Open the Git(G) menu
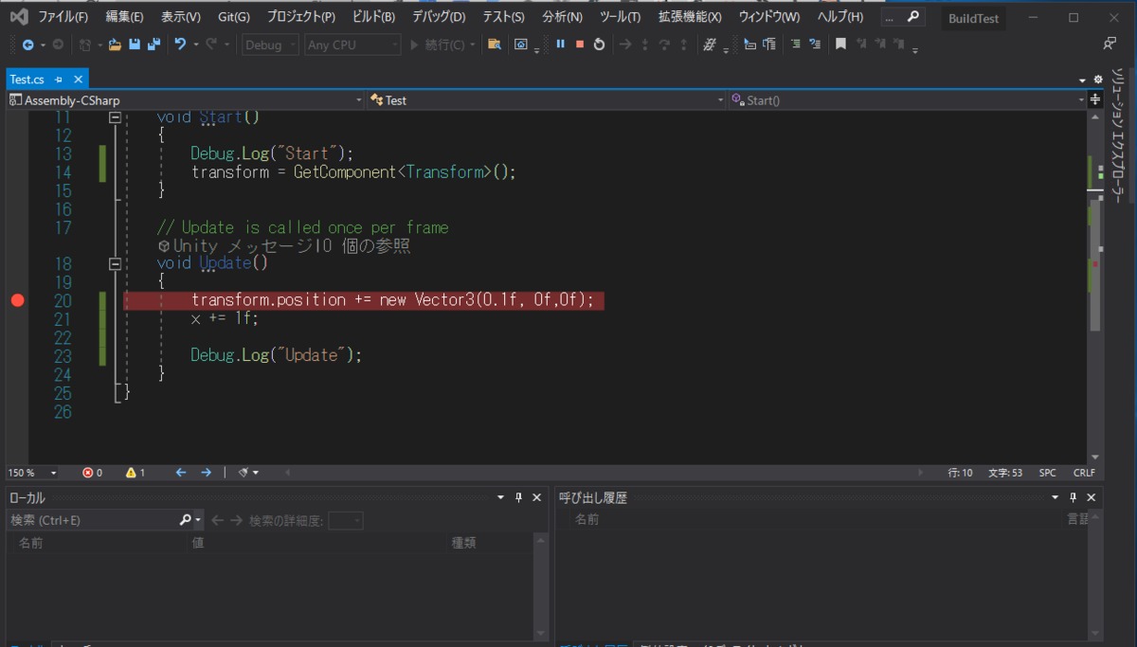This screenshot has width=1137, height=647. point(234,17)
